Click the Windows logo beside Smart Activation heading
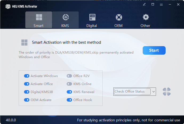 (x=25, y=42)
